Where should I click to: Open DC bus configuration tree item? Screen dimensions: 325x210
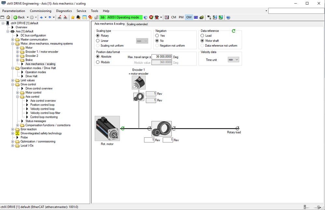[33, 35]
